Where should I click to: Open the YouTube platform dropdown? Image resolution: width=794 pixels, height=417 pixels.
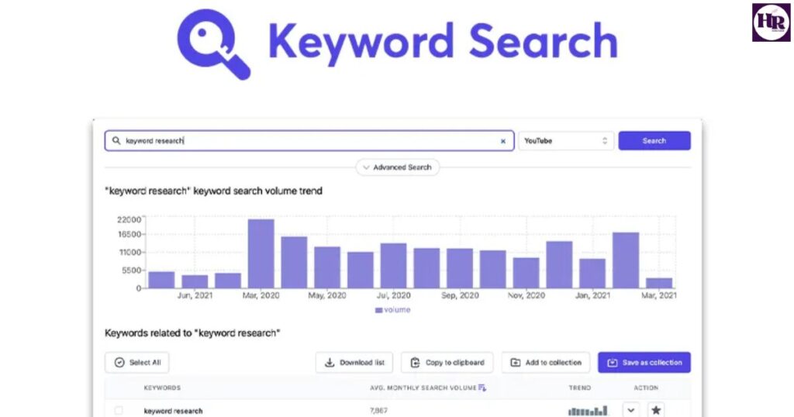click(565, 141)
